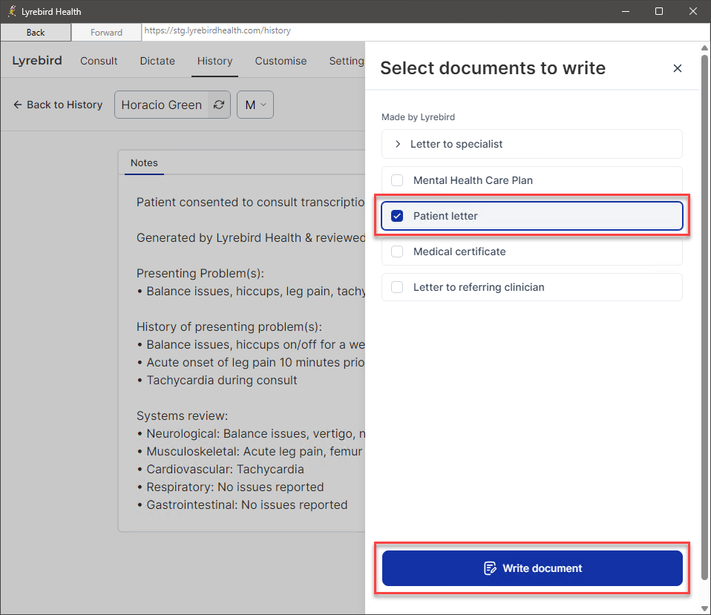The width and height of the screenshot is (711, 615).
Task: Click the Lyrebird brand link
Action: click(x=37, y=61)
